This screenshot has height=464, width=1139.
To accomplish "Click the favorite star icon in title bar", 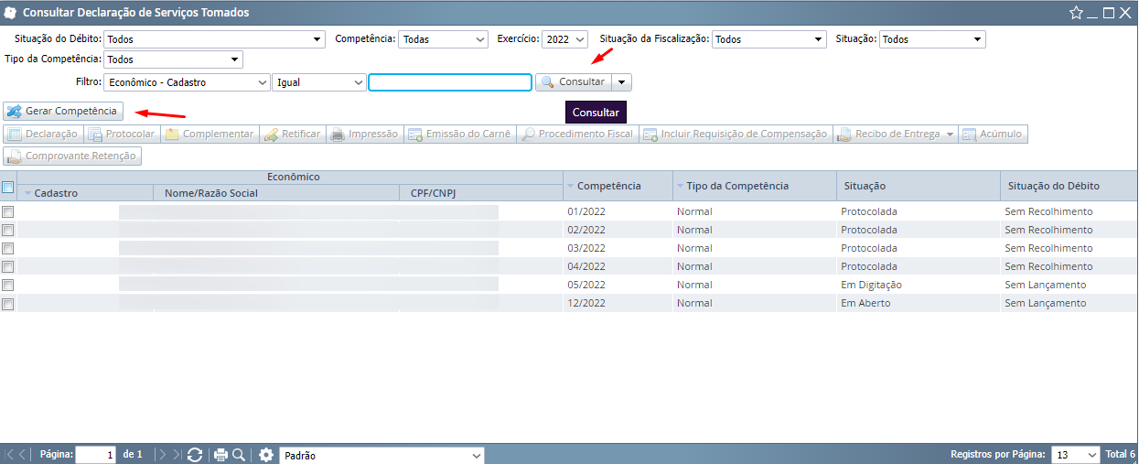I will pos(1076,13).
